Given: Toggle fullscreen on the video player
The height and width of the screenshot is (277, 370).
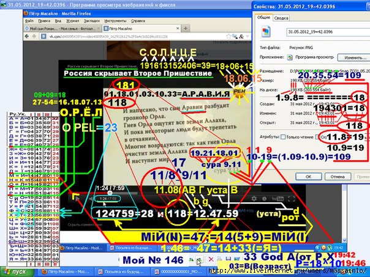Looking at the screenshot, I should 292,199.
